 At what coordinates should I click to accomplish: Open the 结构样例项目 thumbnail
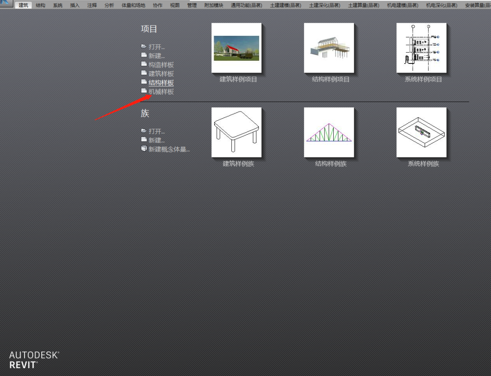point(329,48)
